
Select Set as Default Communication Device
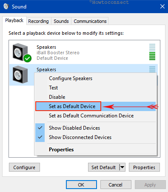tap(91, 116)
